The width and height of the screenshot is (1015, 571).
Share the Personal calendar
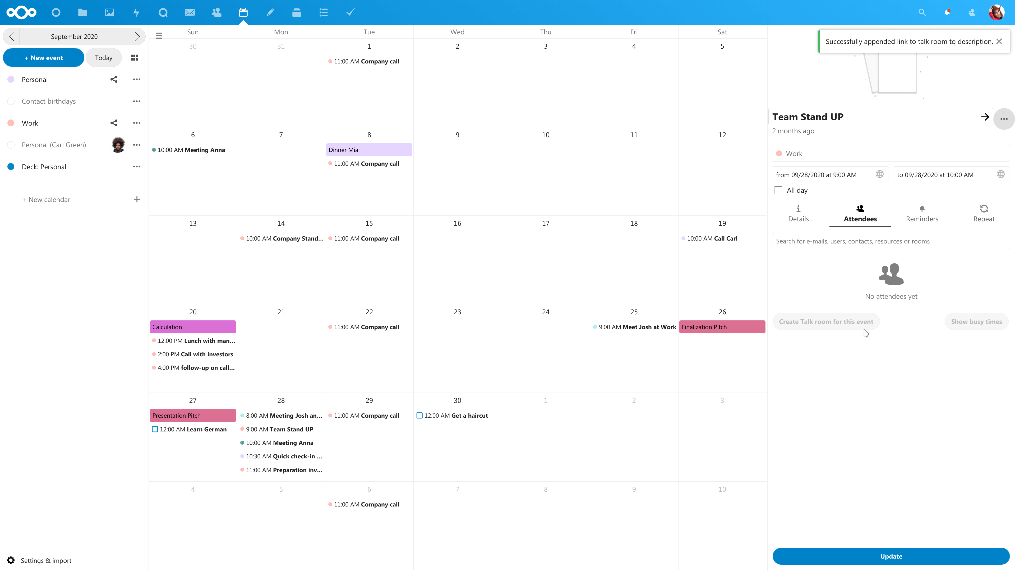[114, 79]
